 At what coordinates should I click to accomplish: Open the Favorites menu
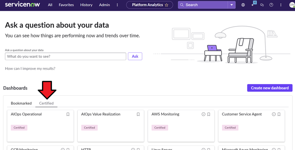pos(66,5)
